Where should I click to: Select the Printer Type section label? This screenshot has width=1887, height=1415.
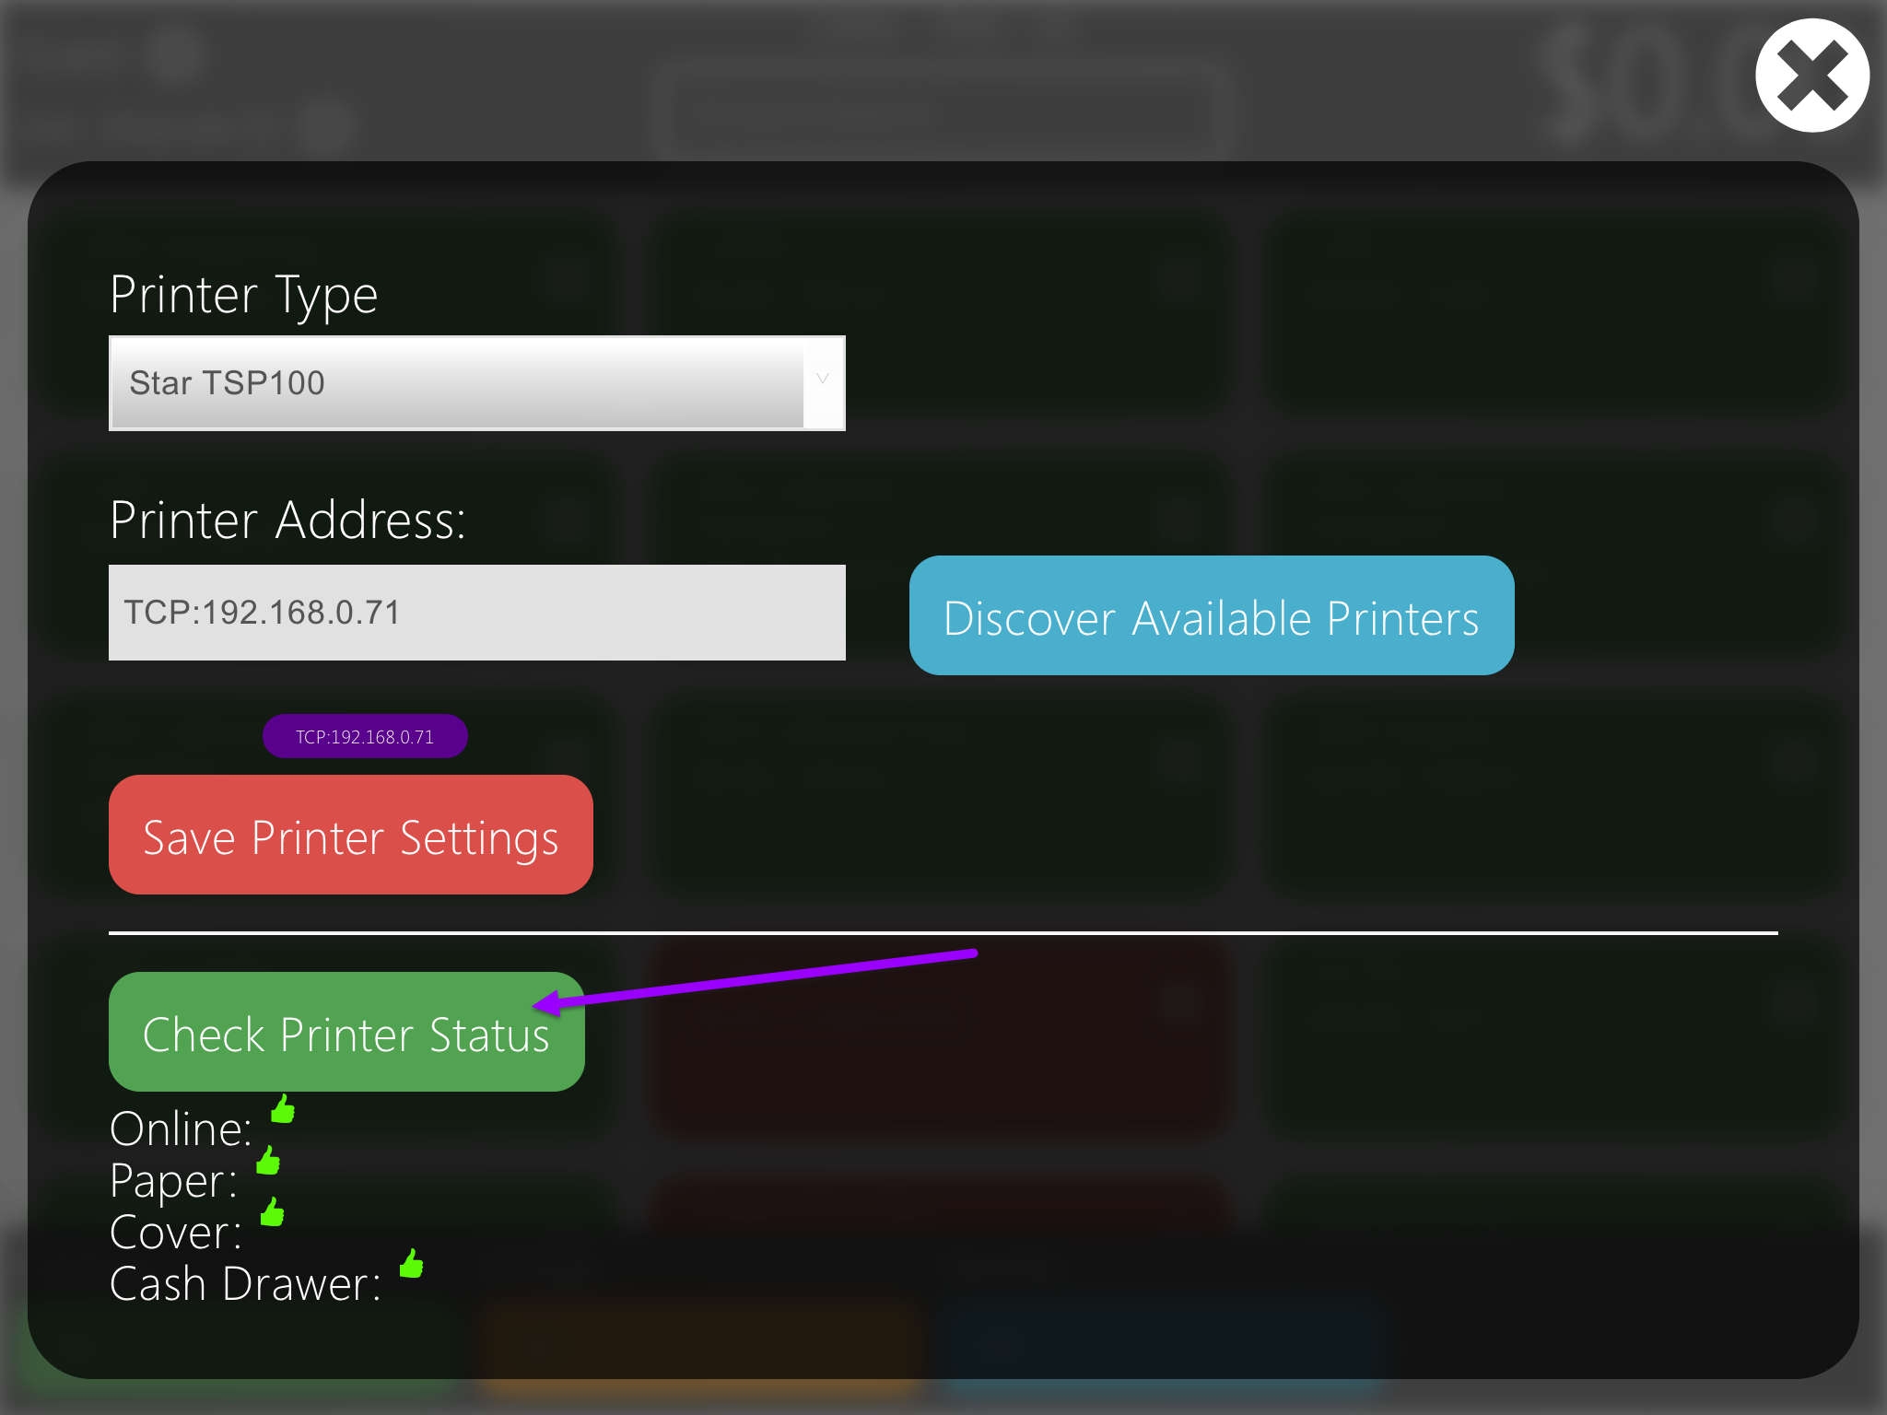(x=243, y=295)
